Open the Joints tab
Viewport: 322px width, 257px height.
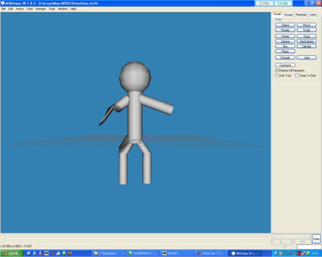(313, 15)
